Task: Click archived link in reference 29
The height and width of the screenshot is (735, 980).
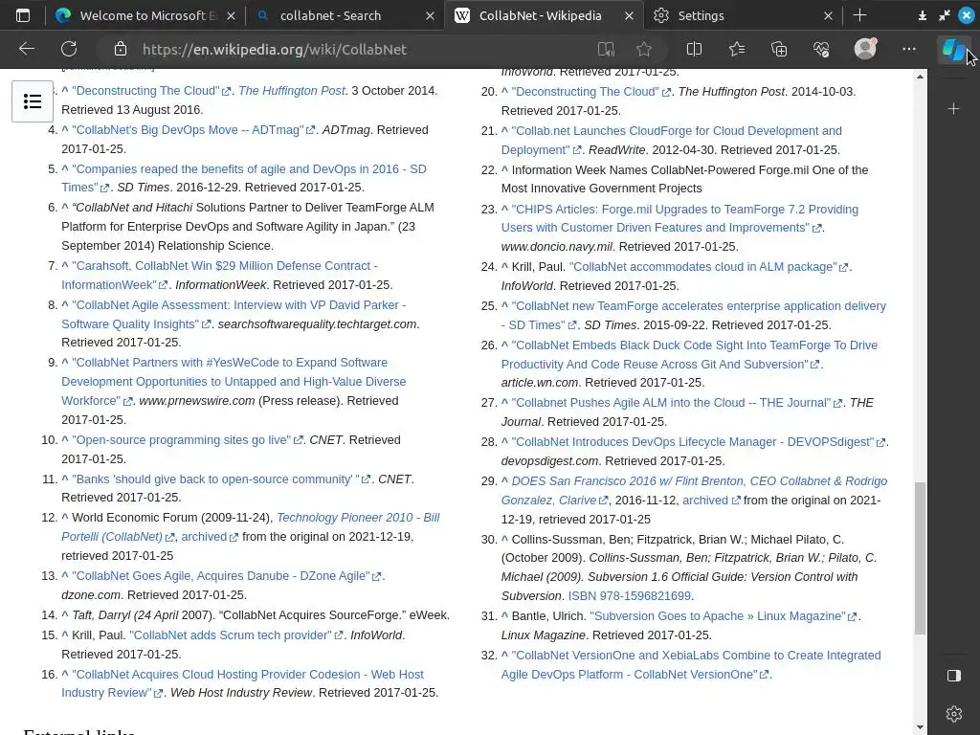Action: (705, 501)
